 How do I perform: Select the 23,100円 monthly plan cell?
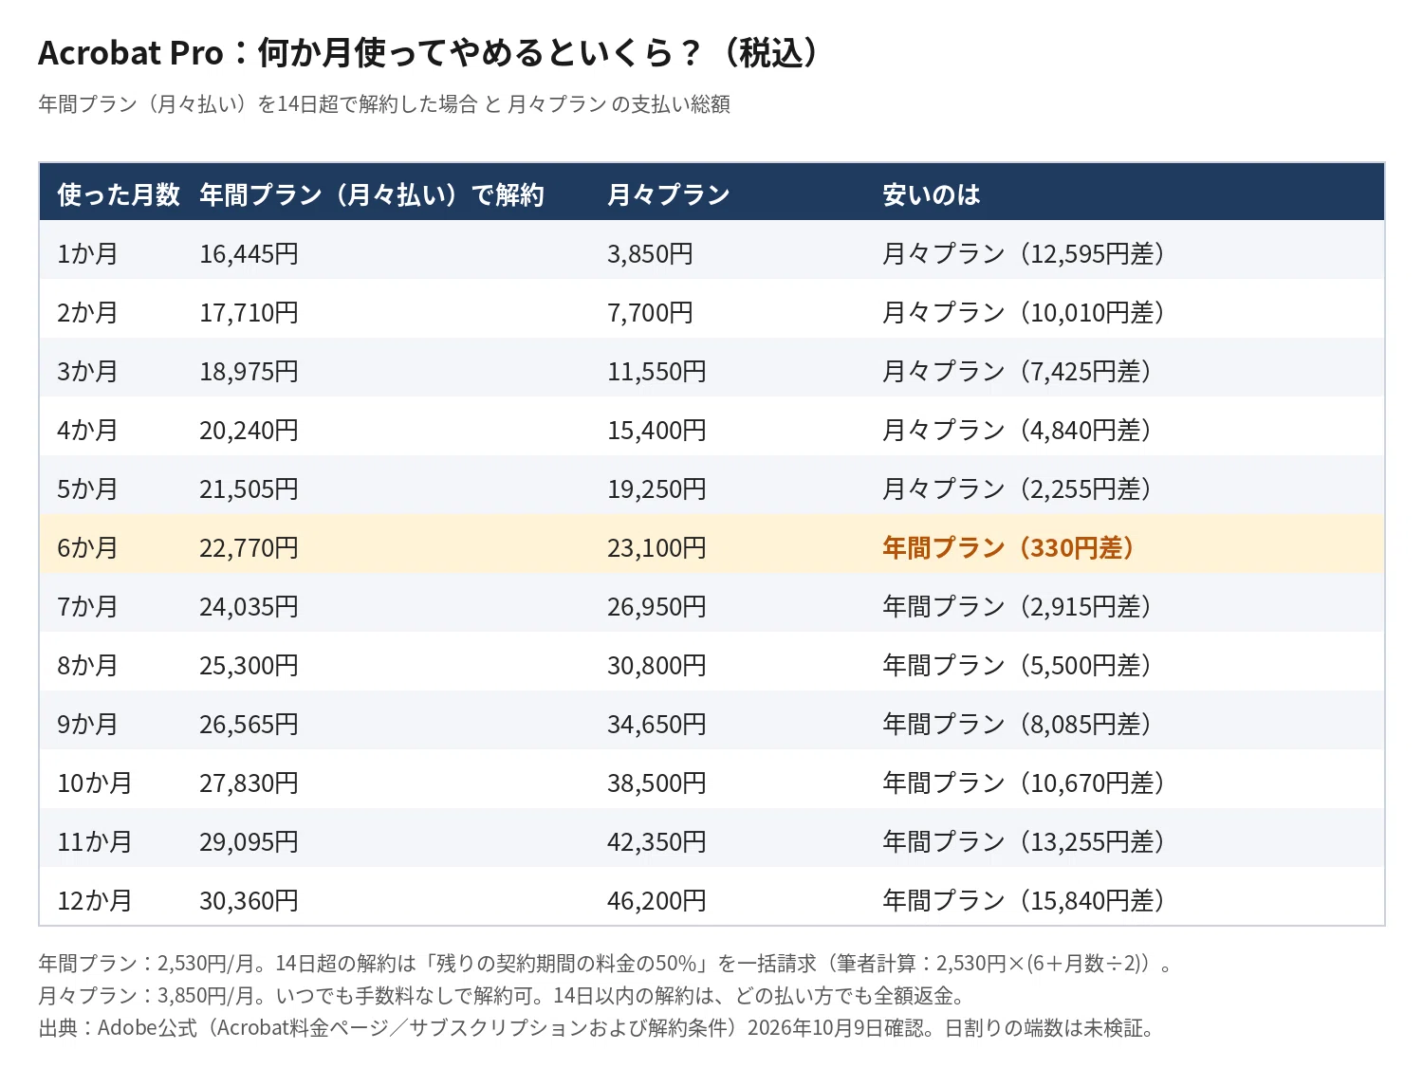[x=656, y=547]
